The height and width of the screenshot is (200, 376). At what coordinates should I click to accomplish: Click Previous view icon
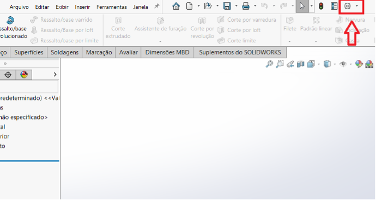click(x=290, y=64)
